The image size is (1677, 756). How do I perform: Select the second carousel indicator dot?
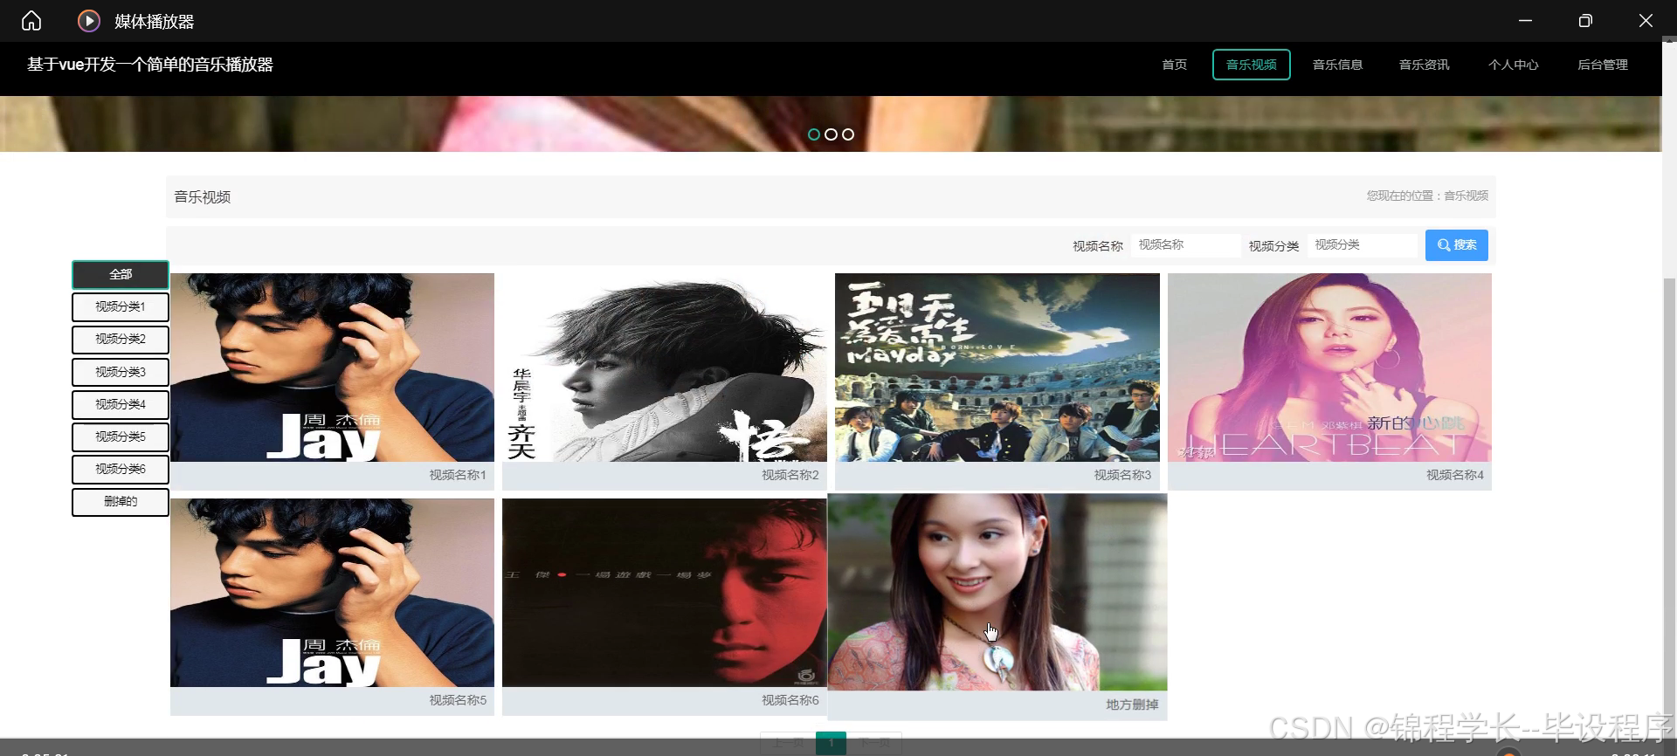click(x=831, y=134)
